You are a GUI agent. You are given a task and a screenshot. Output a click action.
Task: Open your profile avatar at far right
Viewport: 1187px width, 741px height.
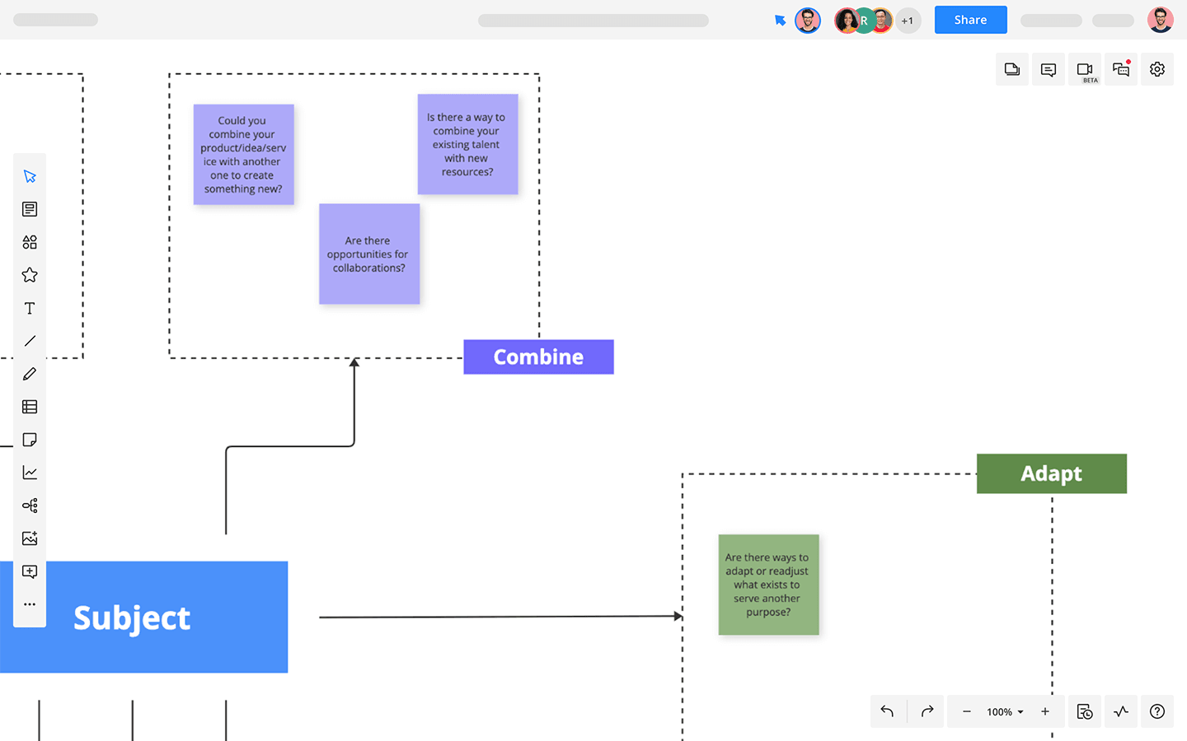click(x=1161, y=20)
